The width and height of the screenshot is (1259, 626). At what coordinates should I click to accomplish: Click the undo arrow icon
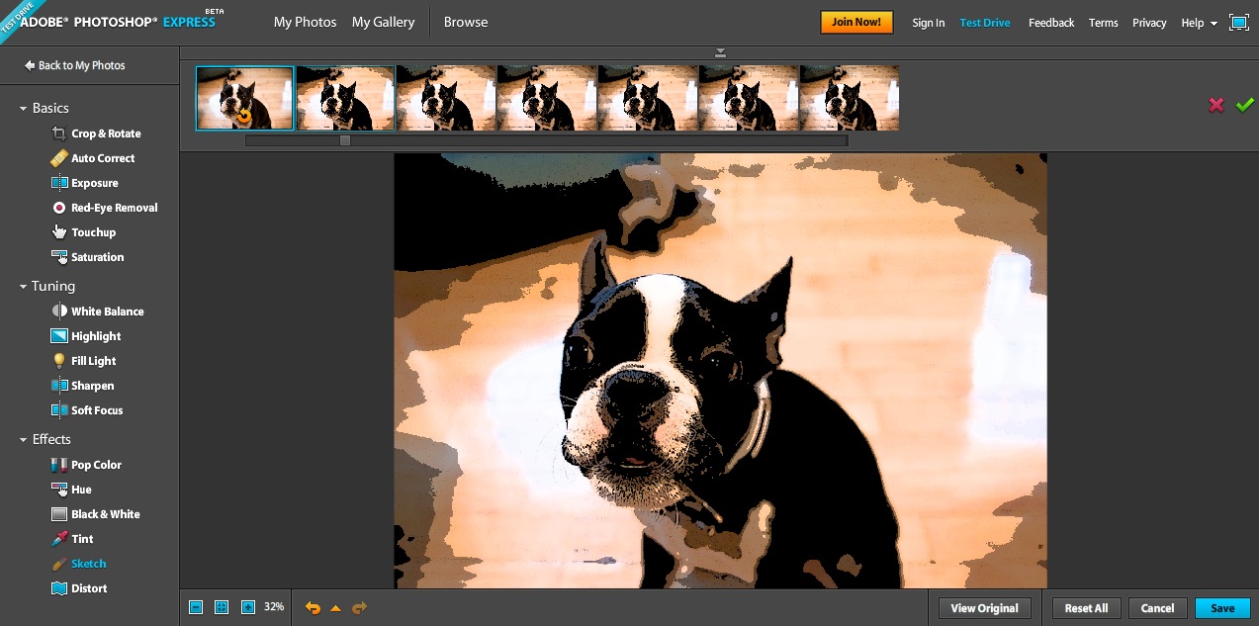(x=313, y=607)
